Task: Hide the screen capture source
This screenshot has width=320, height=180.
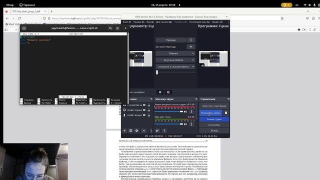Action: click(x=144, y=110)
